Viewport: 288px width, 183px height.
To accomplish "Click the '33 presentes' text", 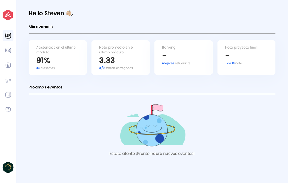I will pos(46,68).
